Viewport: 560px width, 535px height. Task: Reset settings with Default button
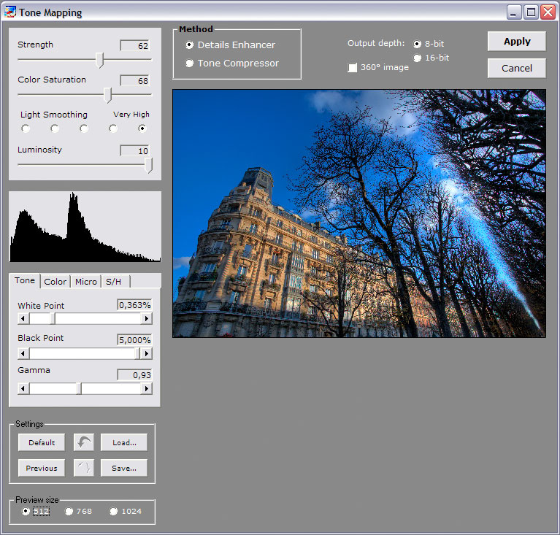click(x=42, y=442)
